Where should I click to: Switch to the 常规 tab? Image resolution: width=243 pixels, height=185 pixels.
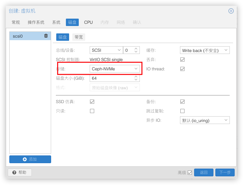(x=16, y=22)
